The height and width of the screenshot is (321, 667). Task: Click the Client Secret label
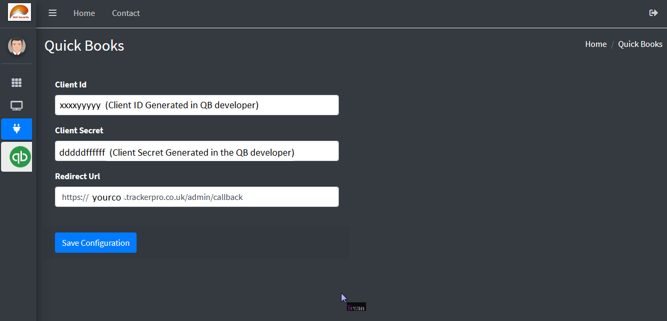(x=79, y=131)
